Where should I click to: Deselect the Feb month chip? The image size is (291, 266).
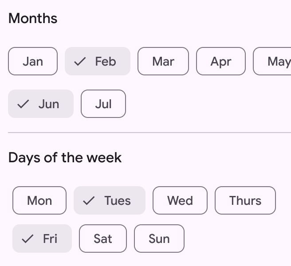coord(98,61)
